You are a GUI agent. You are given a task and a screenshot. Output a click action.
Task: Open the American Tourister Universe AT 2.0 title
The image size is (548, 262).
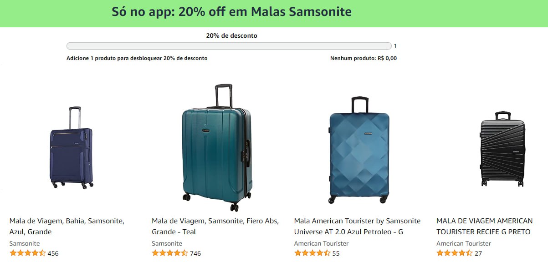click(x=357, y=226)
